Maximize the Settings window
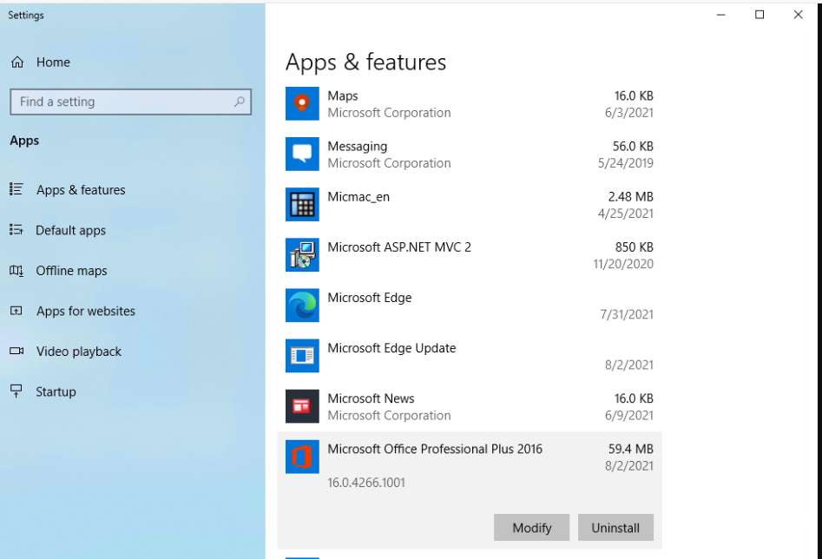This screenshot has width=822, height=559. click(760, 15)
